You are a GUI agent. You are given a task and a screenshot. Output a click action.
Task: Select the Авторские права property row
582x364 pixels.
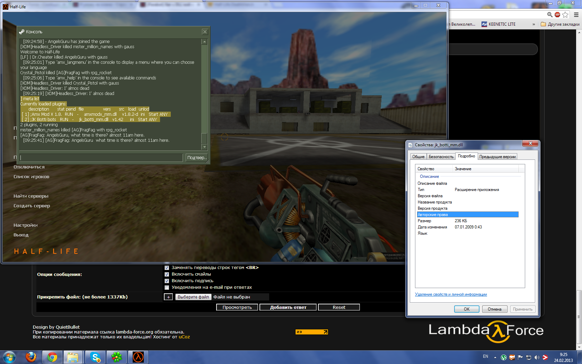click(468, 215)
